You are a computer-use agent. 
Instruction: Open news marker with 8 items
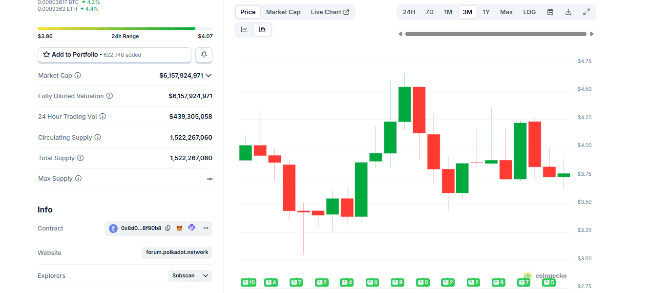coord(498,282)
